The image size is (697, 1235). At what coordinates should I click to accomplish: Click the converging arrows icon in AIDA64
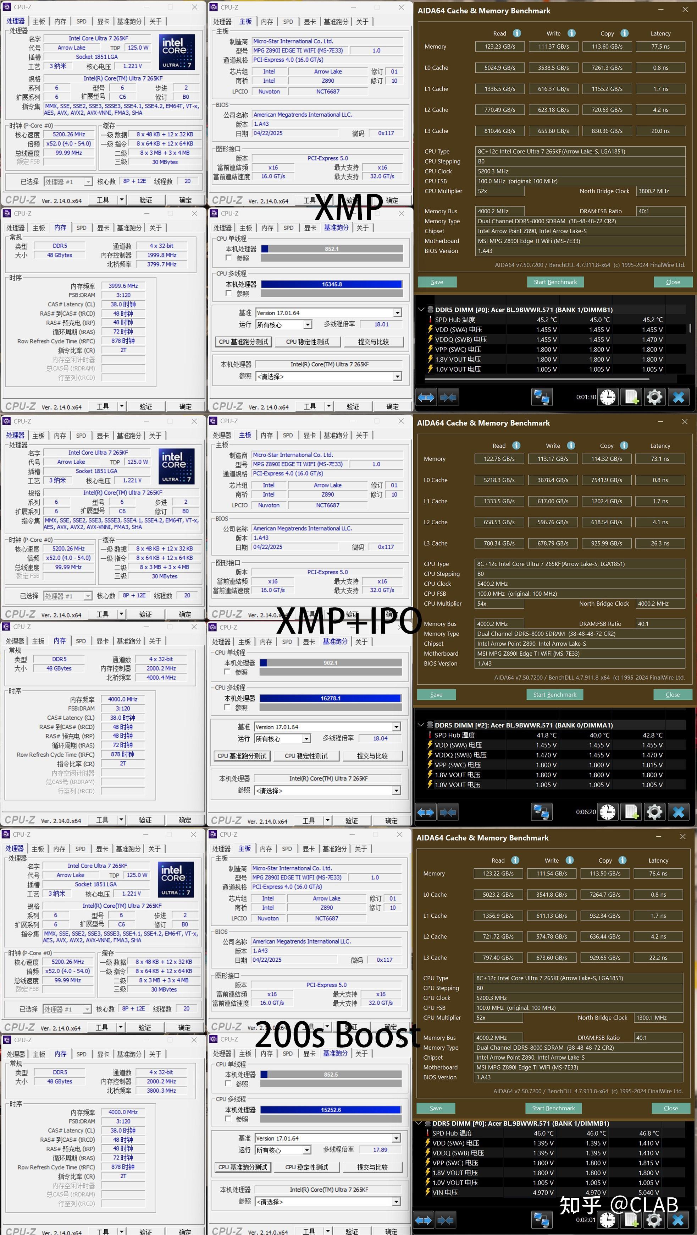[448, 397]
